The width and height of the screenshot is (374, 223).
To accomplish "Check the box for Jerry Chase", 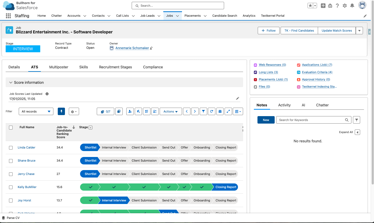I will pyautogui.click(x=11, y=174).
